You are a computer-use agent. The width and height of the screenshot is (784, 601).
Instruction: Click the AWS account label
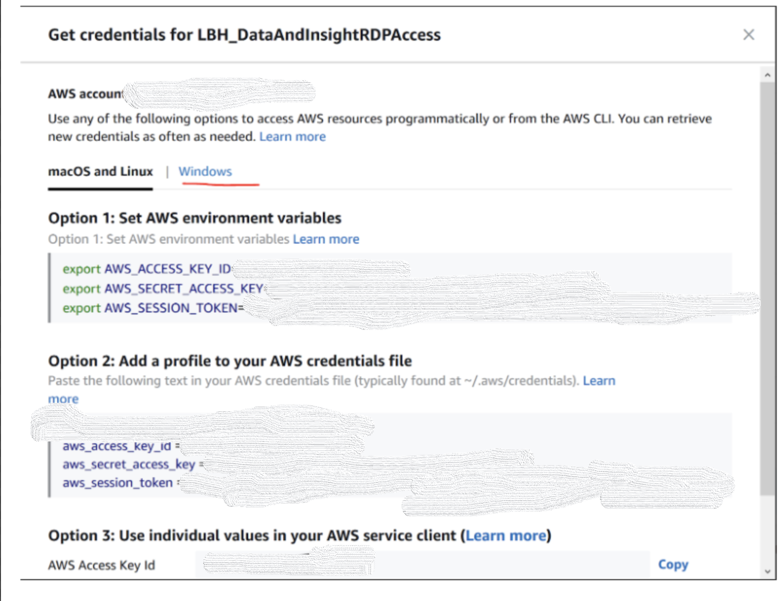point(86,94)
